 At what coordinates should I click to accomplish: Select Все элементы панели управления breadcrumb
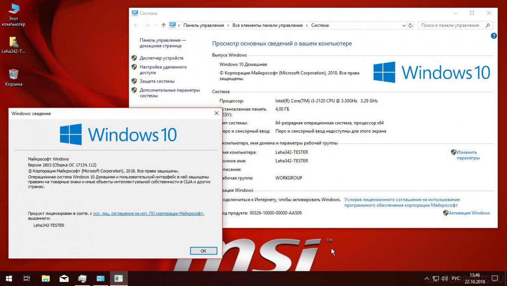click(268, 25)
